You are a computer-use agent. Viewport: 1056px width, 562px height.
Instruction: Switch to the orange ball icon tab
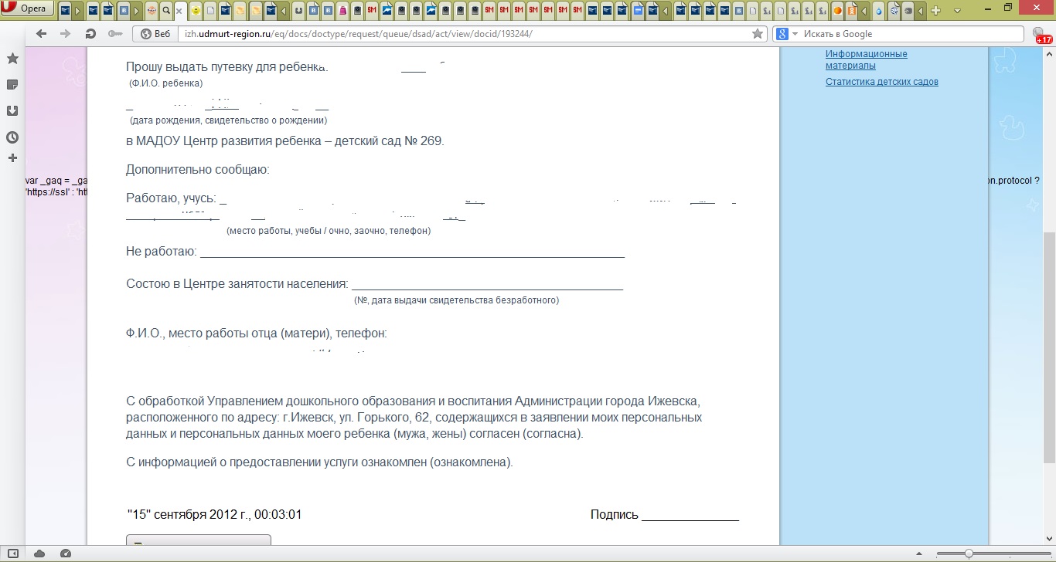click(837, 11)
